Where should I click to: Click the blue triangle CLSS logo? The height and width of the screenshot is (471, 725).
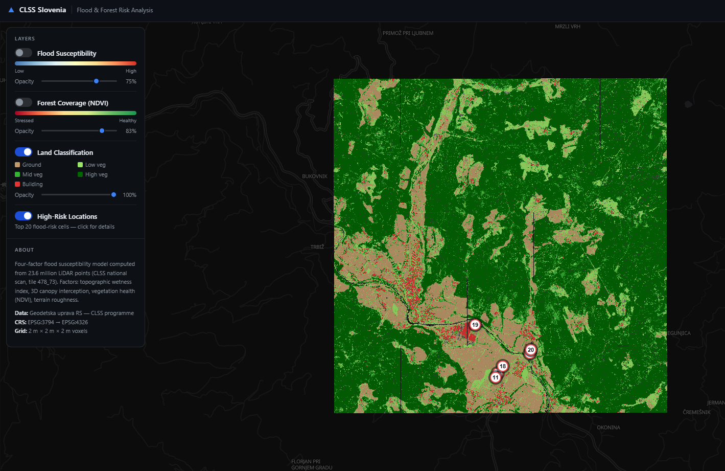[11, 10]
